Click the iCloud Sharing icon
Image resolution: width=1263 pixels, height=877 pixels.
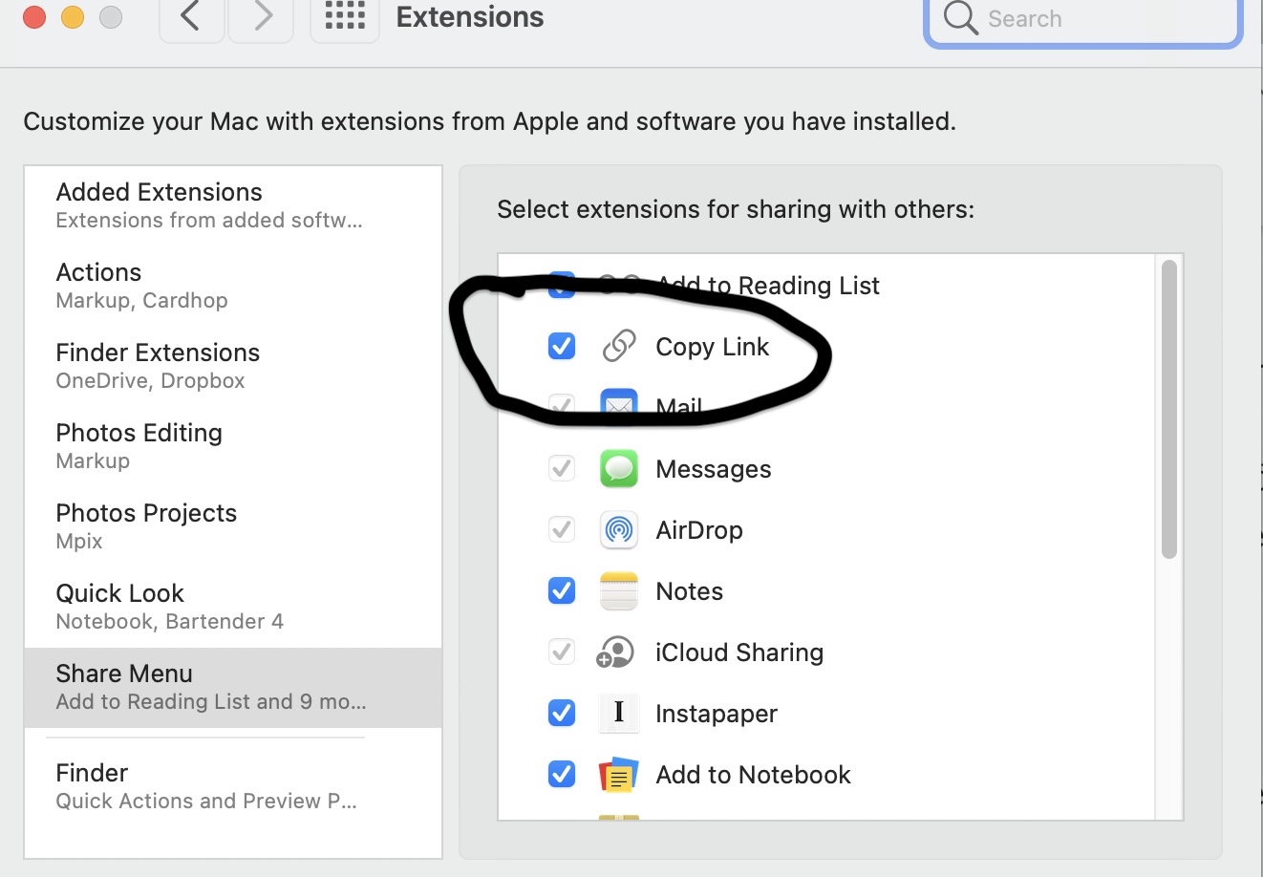click(x=615, y=652)
